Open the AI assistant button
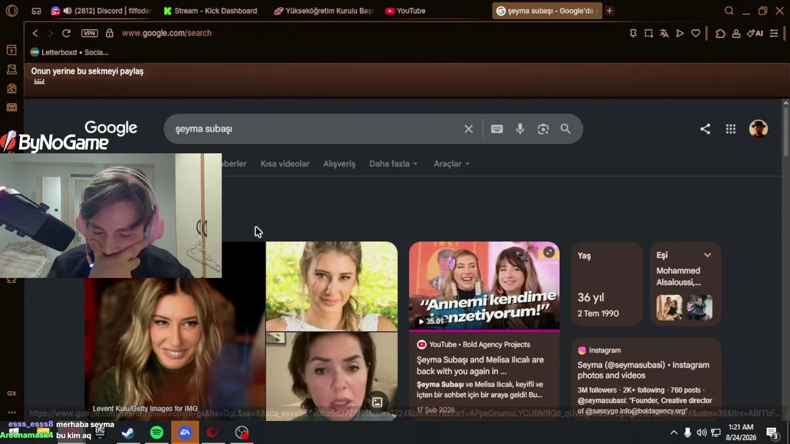Screen dimensions: 790x444 755,33
